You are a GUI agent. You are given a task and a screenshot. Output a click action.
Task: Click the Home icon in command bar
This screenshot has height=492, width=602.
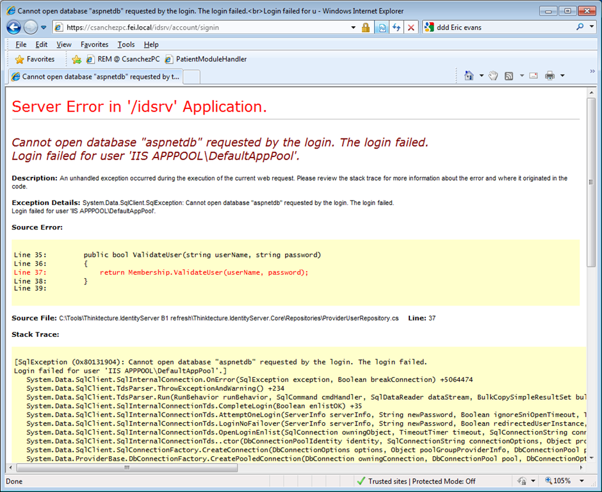click(x=469, y=76)
